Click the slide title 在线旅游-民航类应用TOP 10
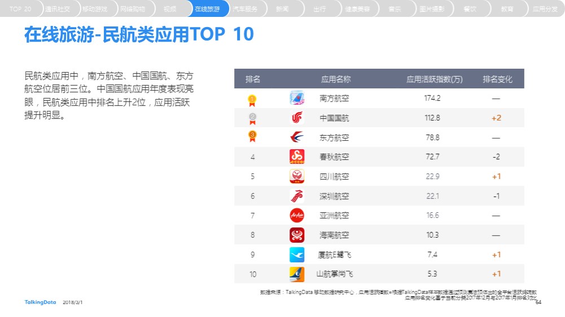 (x=139, y=34)
